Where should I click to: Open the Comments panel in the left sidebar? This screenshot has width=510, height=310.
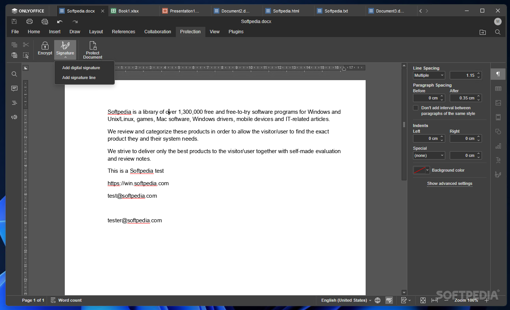[14, 88]
